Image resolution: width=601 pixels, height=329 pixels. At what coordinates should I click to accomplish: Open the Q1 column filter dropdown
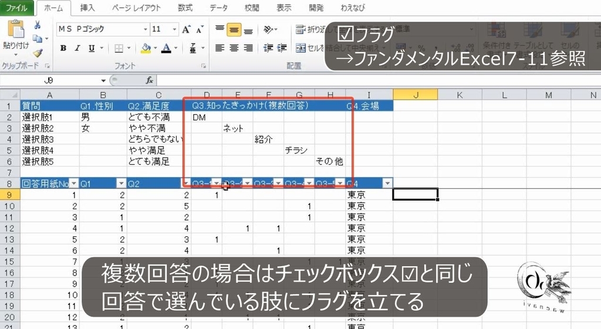[x=121, y=184]
